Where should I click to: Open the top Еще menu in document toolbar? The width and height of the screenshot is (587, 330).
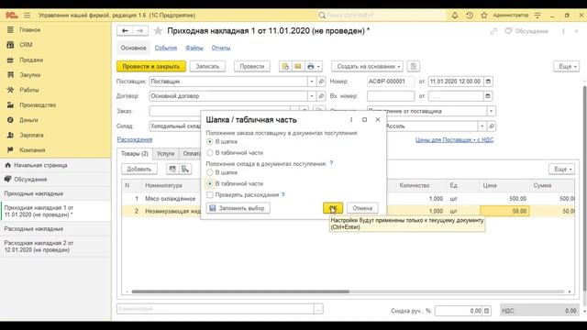[x=566, y=66]
